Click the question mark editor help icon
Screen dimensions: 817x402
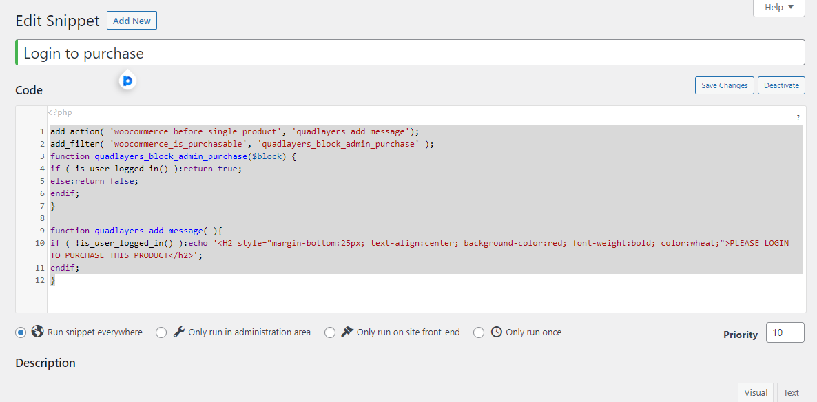pos(798,118)
